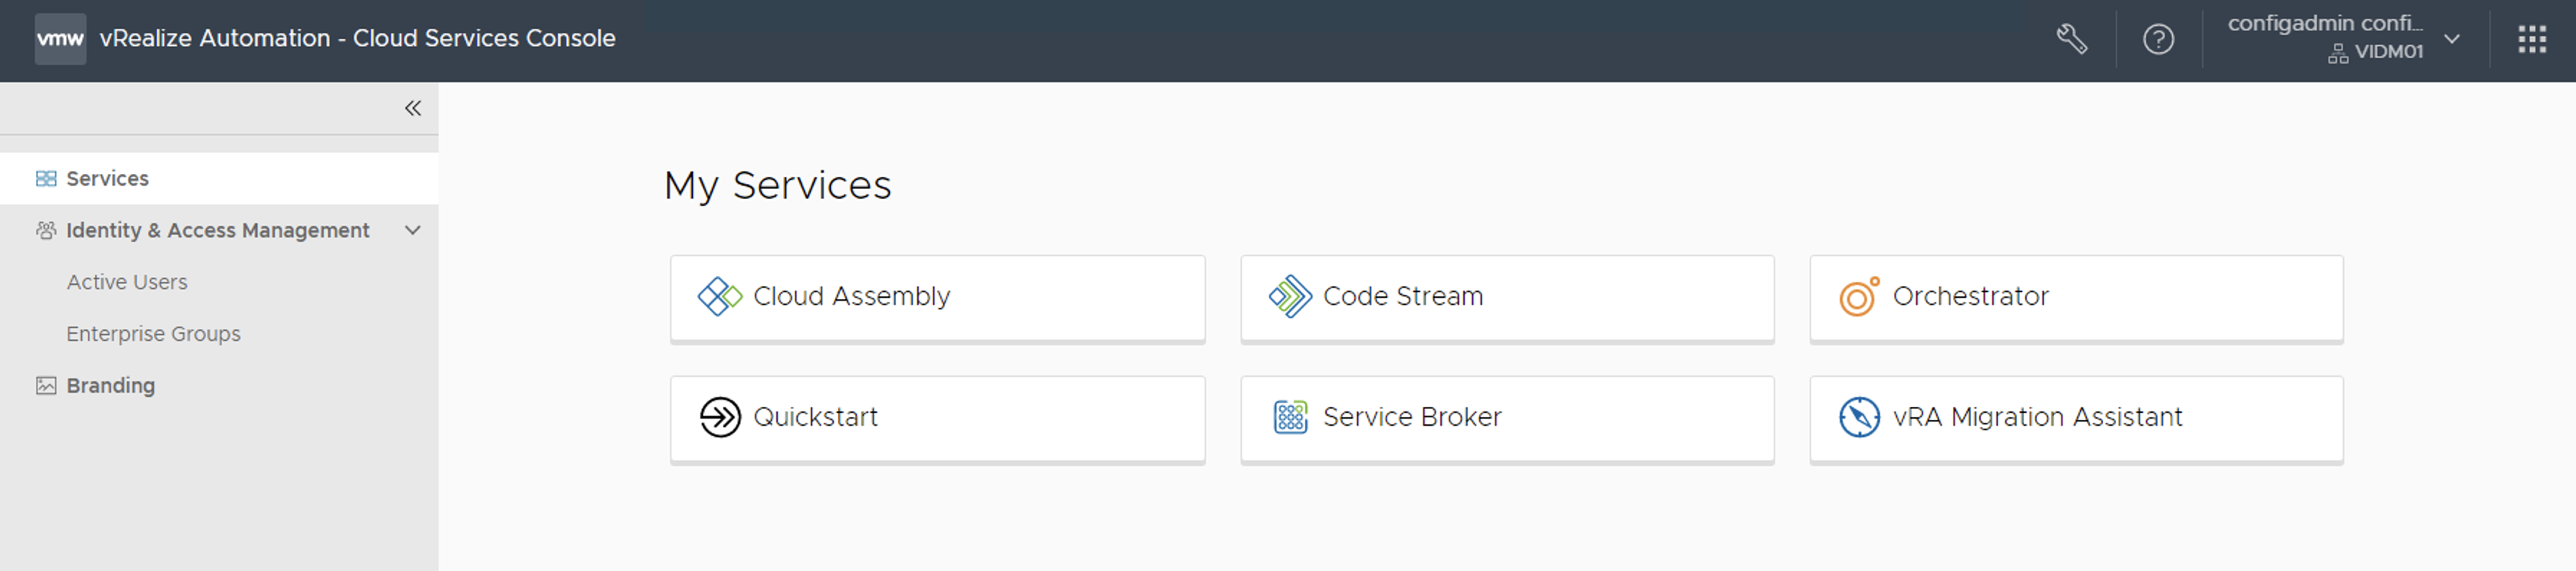This screenshot has width=2576, height=571.
Task: Collapse the Identity & Access Management chevron
Action: (x=412, y=230)
